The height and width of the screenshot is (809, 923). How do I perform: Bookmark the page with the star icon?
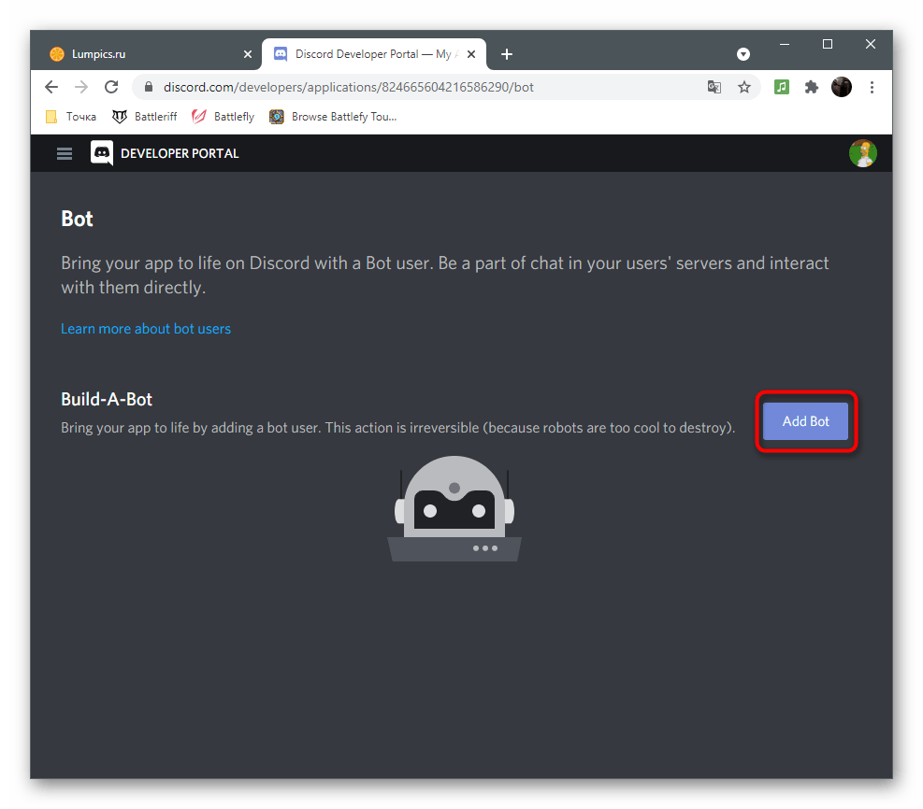click(x=744, y=86)
